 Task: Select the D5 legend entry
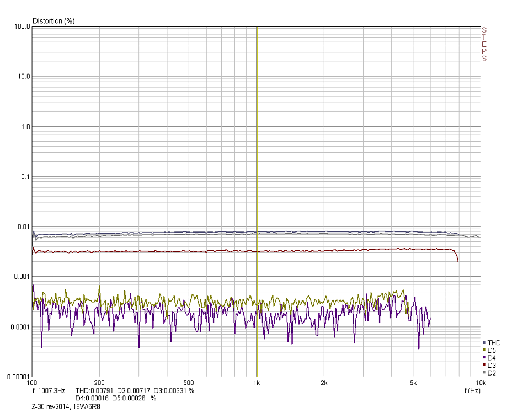pos(489,351)
